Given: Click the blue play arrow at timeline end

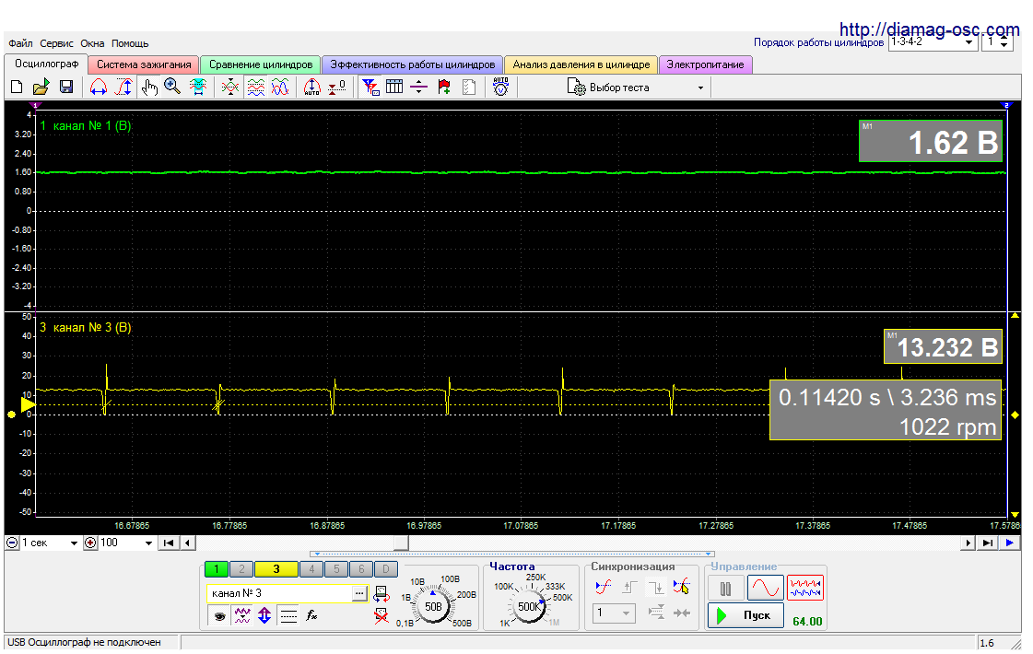Looking at the screenshot, I should (1009, 543).
